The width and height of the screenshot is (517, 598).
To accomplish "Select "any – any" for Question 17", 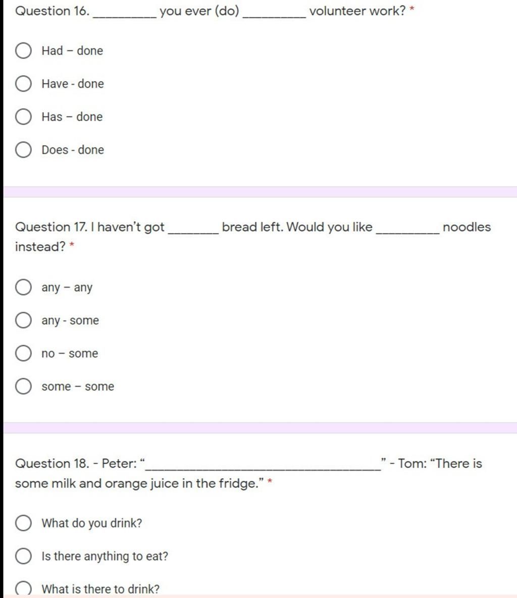I will click(23, 287).
